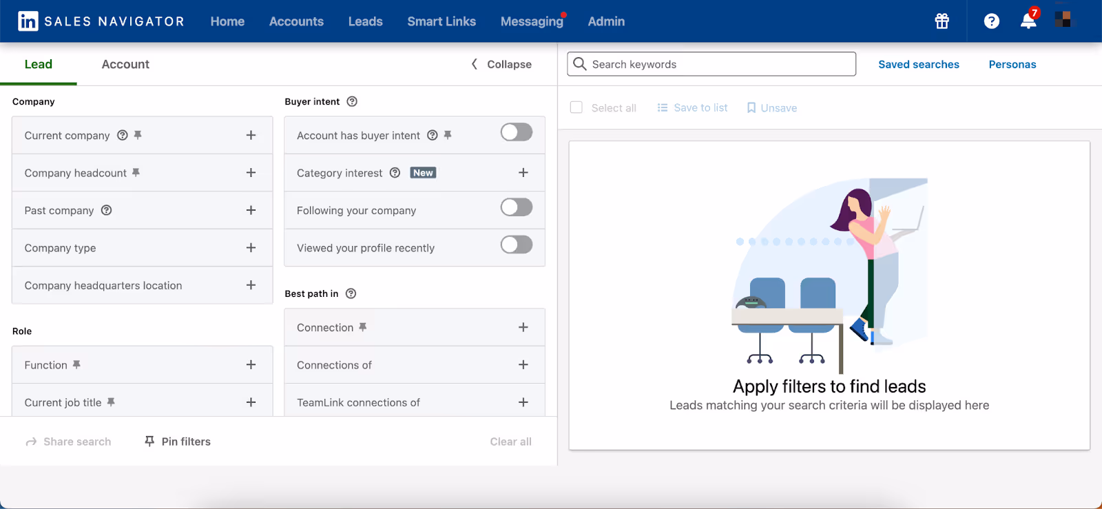Check the Select all checkbox
Viewport: 1102px width, 509px height.
click(x=576, y=107)
